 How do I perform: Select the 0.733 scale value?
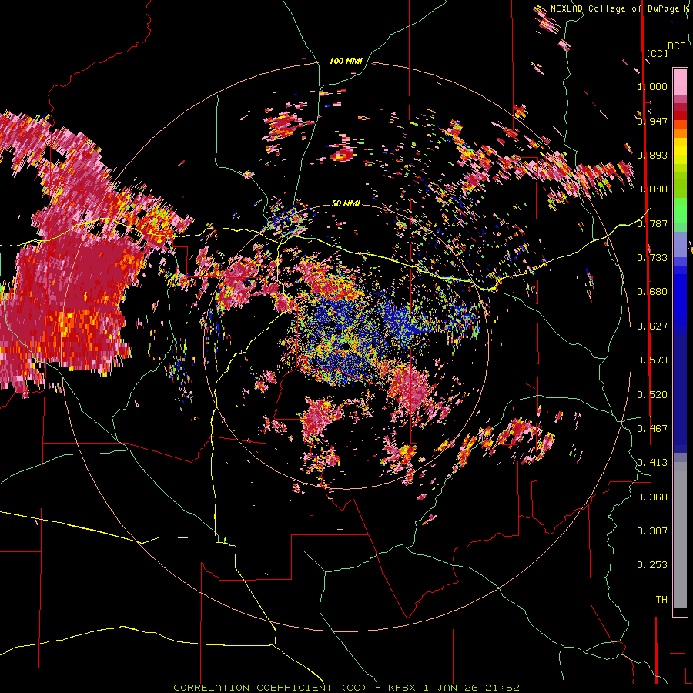click(652, 257)
